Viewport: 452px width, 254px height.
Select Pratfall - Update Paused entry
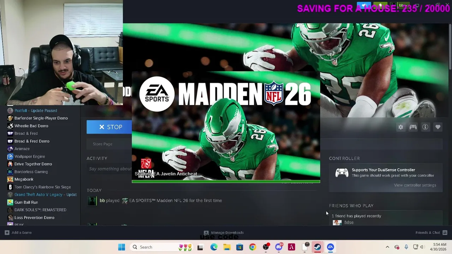35,110
